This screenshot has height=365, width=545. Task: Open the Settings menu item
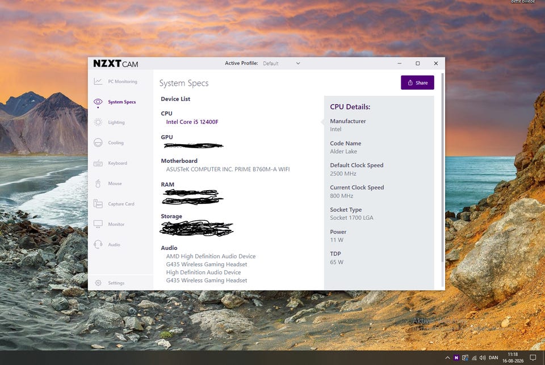[x=116, y=283]
